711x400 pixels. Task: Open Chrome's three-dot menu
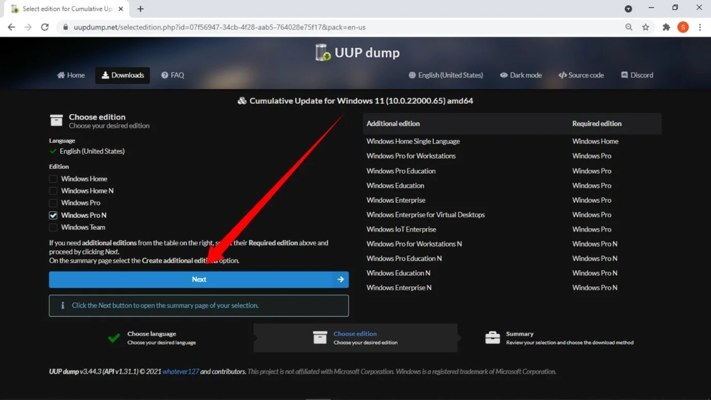(x=700, y=27)
